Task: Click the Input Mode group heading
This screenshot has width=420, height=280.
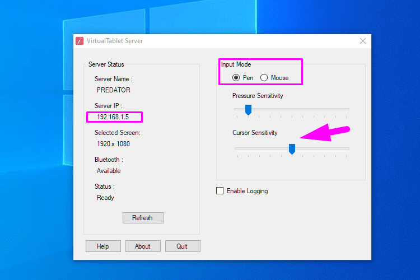Action: click(236, 64)
